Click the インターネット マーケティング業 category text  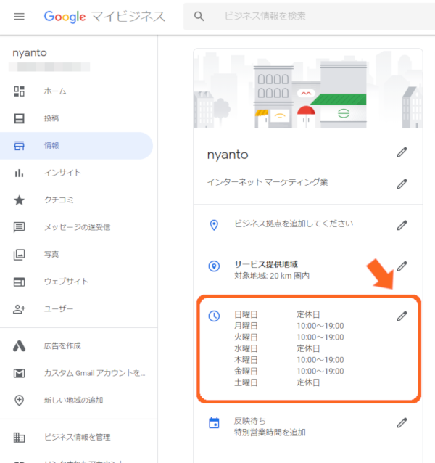coord(268,182)
